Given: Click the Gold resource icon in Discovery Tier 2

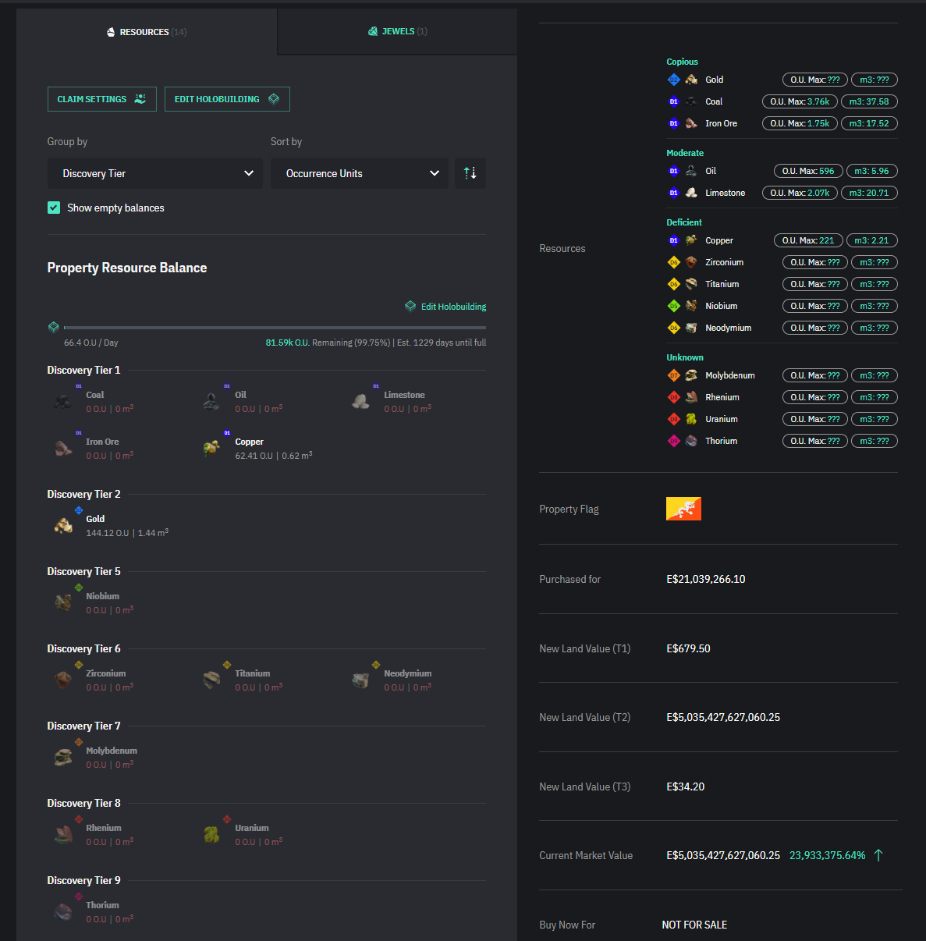Looking at the screenshot, I should 63,525.
